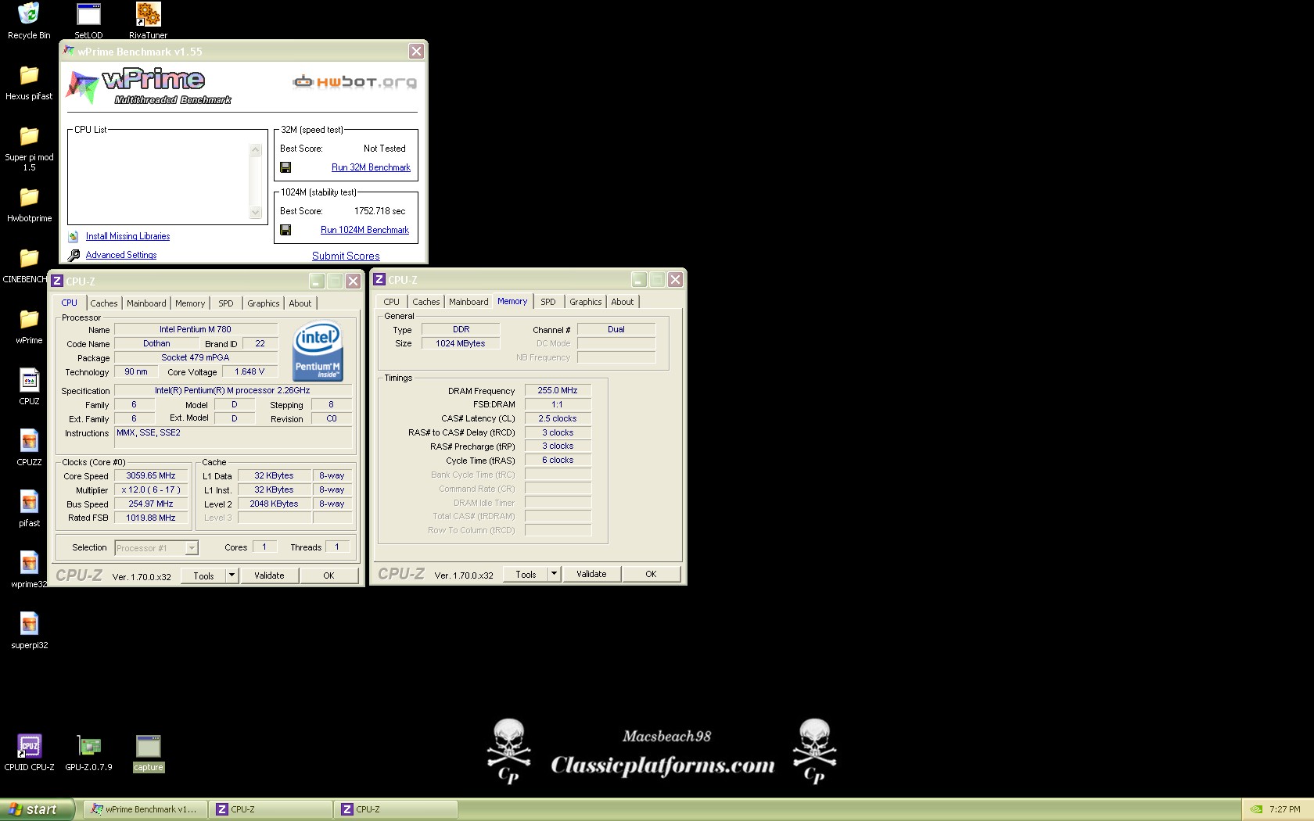Switch to Caches tab in left CPU-Z window

(x=103, y=303)
